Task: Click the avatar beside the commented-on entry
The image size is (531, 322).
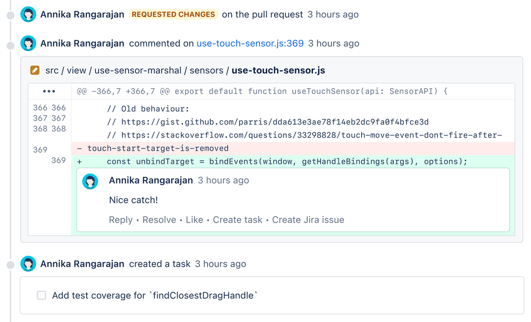Action: point(28,43)
